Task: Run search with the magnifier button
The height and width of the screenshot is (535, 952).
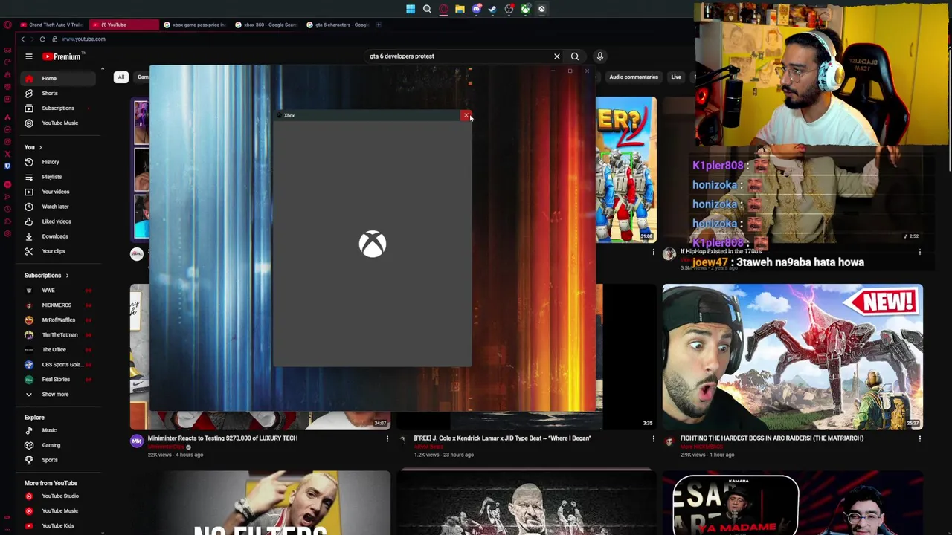Action: click(x=575, y=56)
